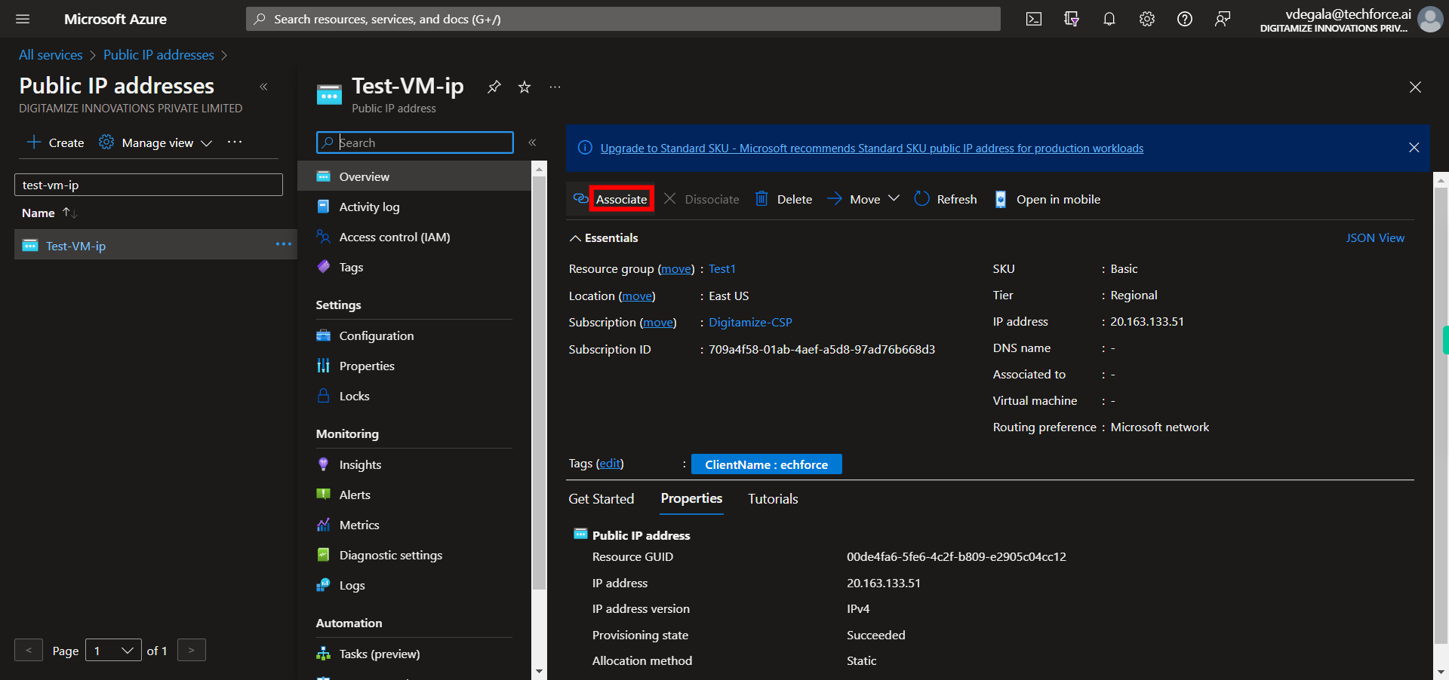Open the Digitamize-CSP subscription link

750,322
